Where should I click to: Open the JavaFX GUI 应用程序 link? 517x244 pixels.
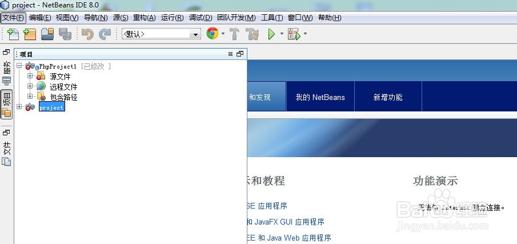point(286,222)
